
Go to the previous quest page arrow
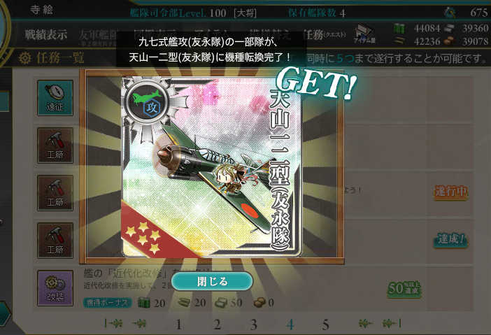pos(138,323)
